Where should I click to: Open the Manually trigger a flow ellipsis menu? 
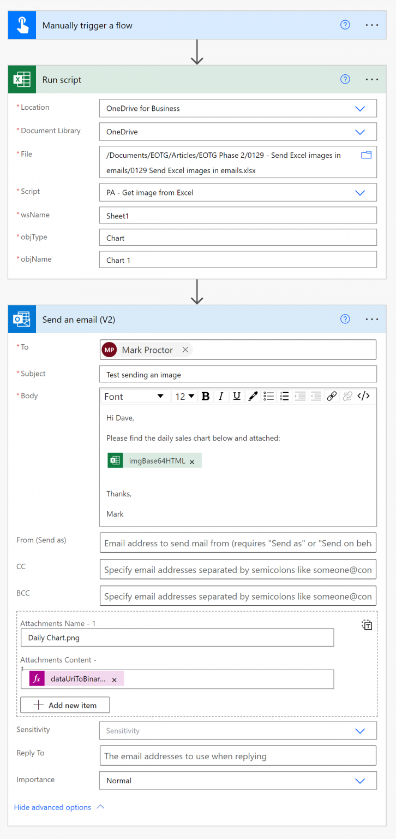click(x=372, y=25)
